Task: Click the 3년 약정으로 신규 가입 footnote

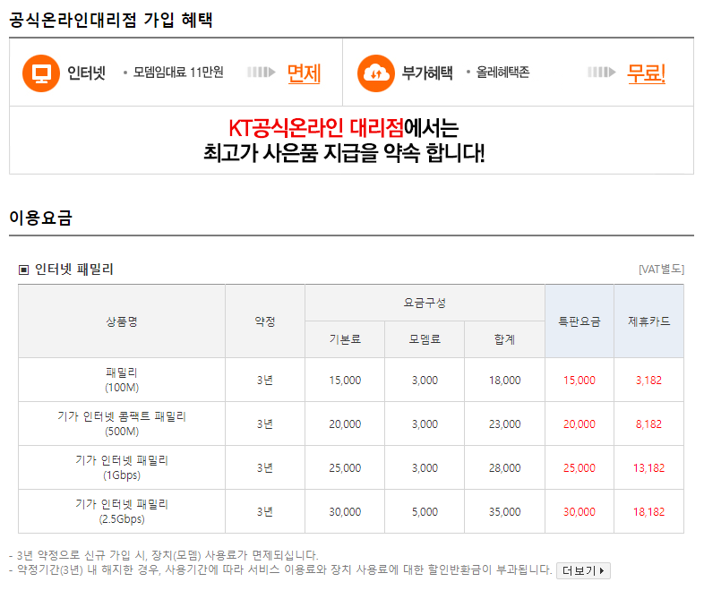Action: coord(164,555)
